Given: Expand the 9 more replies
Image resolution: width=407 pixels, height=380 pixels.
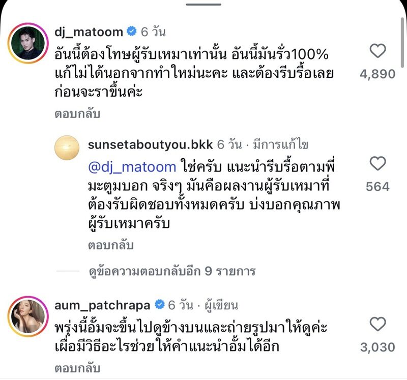Looking at the screenshot, I should click(172, 271).
